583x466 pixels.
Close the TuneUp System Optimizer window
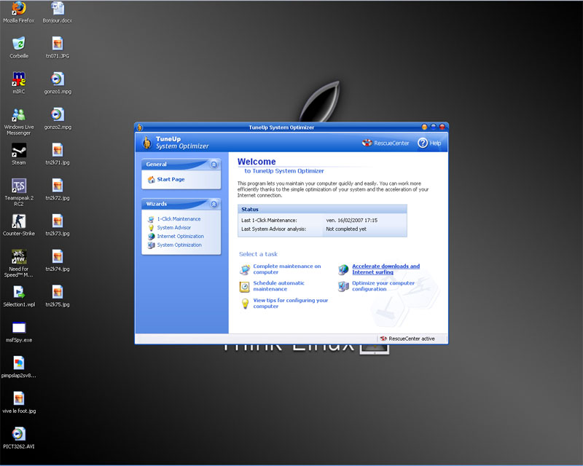tap(442, 127)
